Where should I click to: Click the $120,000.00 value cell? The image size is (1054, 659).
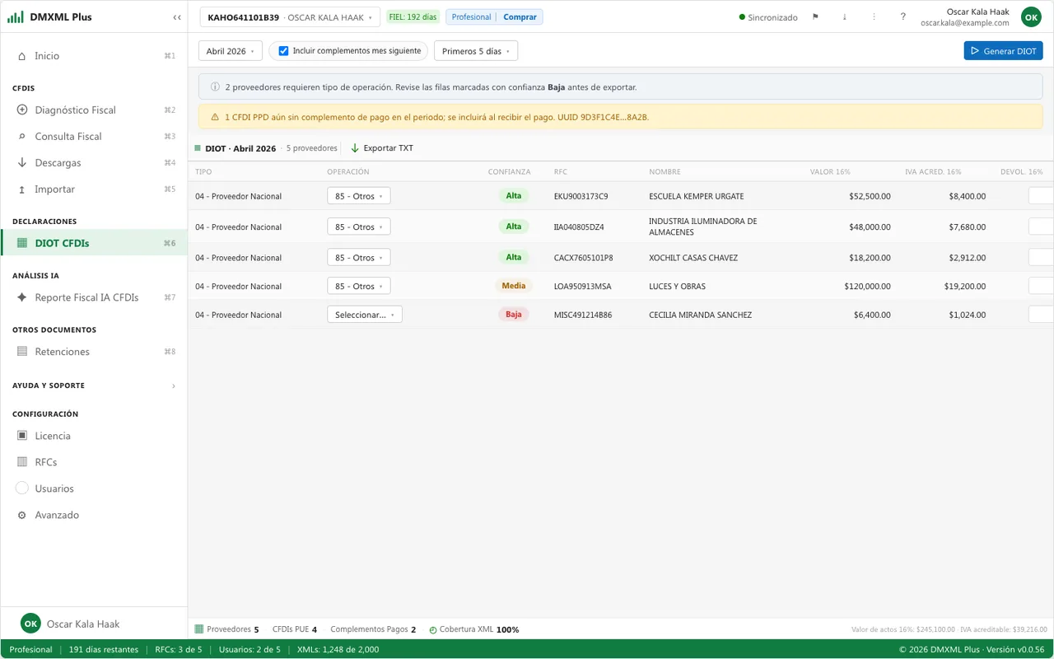(x=867, y=287)
